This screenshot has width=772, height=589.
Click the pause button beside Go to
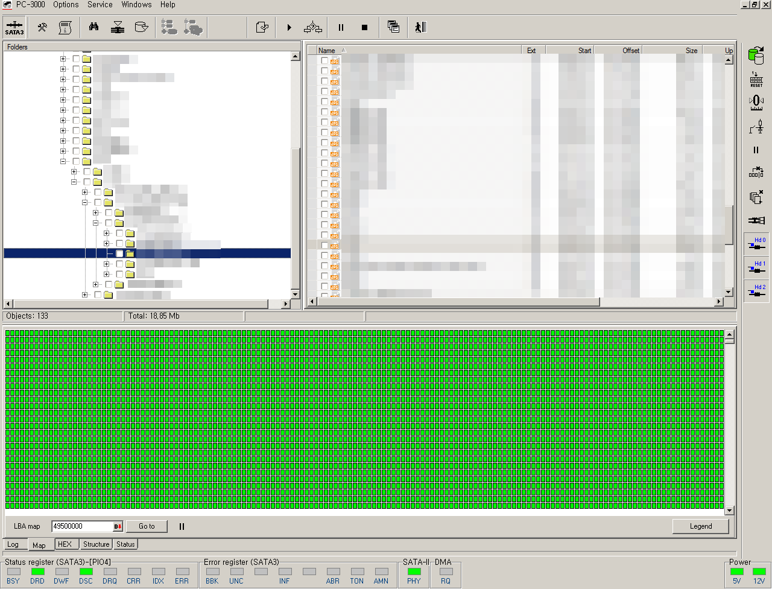(182, 526)
